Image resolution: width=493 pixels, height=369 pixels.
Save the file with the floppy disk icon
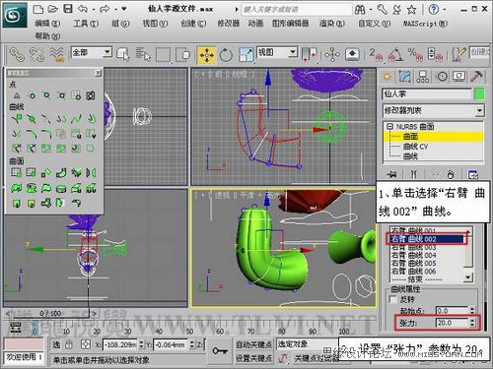click(x=68, y=9)
